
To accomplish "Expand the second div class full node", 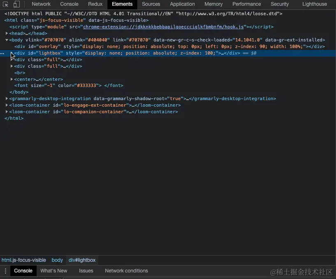I will pyautogui.click(x=12, y=66).
